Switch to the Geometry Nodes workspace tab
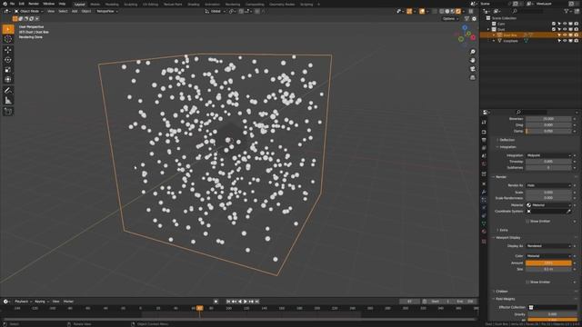This screenshot has height=327, width=582. (x=282, y=5)
